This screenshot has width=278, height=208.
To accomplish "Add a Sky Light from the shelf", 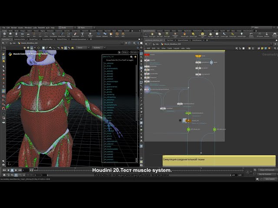I will click(x=210, y=35).
